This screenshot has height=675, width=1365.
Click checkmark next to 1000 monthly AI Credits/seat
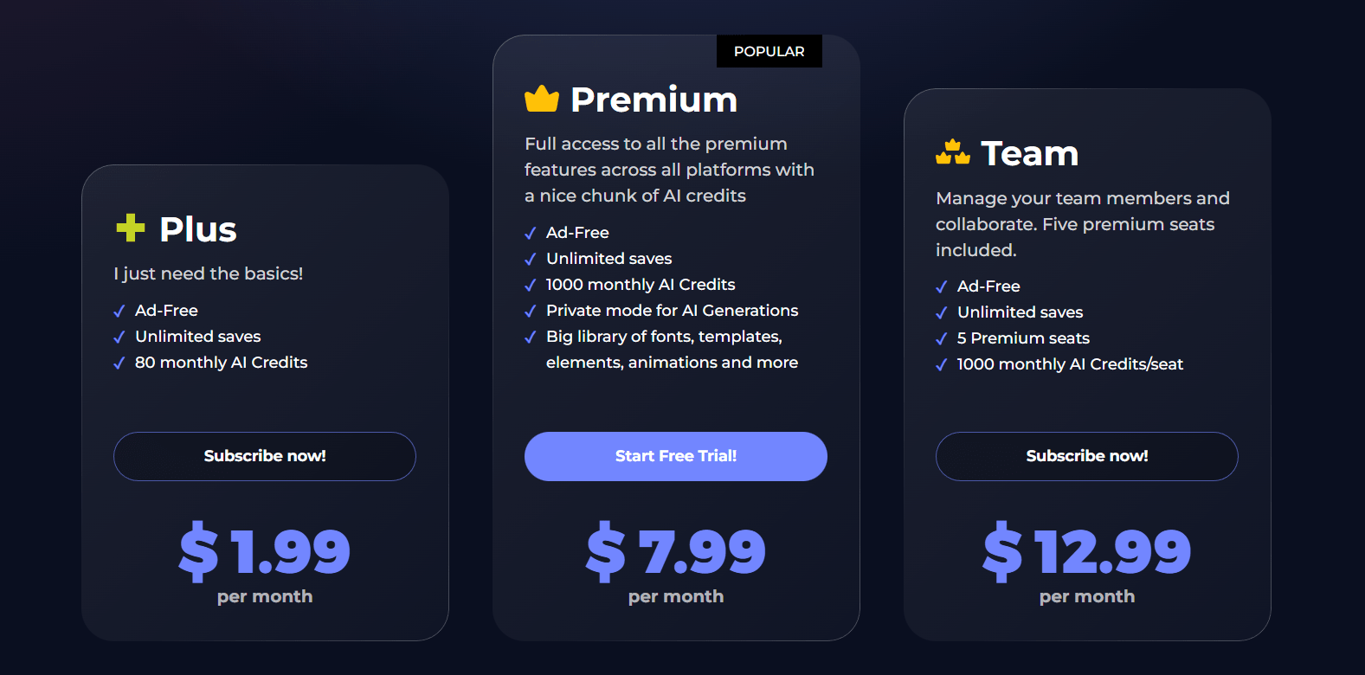[x=942, y=365]
